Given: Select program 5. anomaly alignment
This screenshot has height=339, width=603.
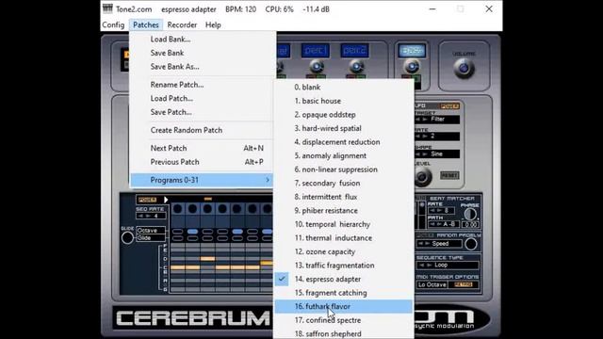Looking at the screenshot, I should click(x=344, y=156).
